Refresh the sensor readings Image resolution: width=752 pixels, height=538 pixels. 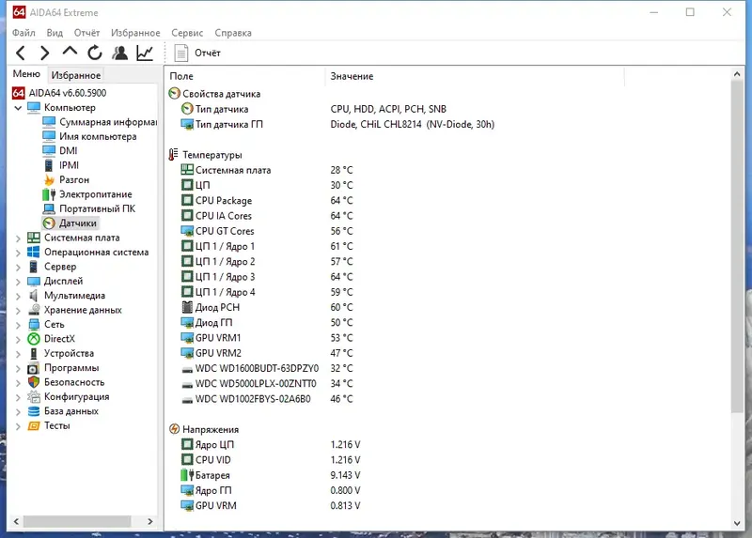pyautogui.click(x=95, y=53)
